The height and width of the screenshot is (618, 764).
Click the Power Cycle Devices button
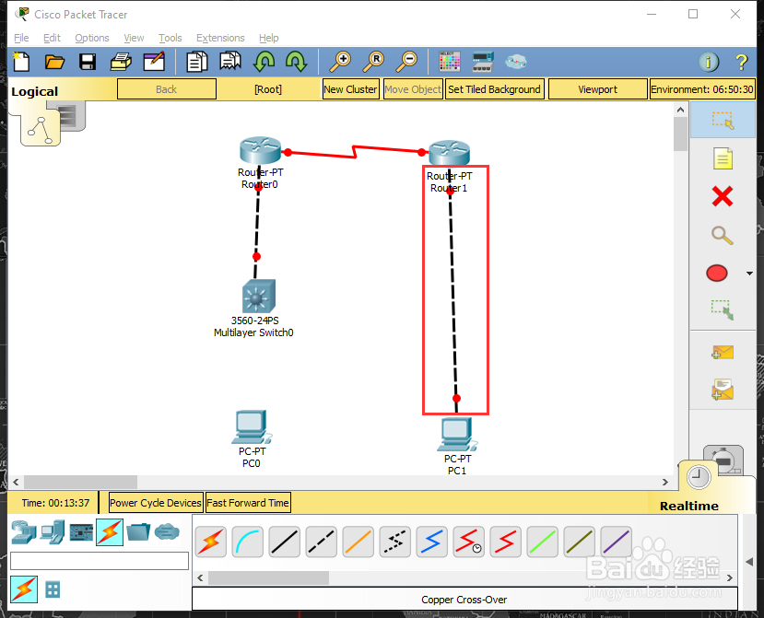(156, 503)
